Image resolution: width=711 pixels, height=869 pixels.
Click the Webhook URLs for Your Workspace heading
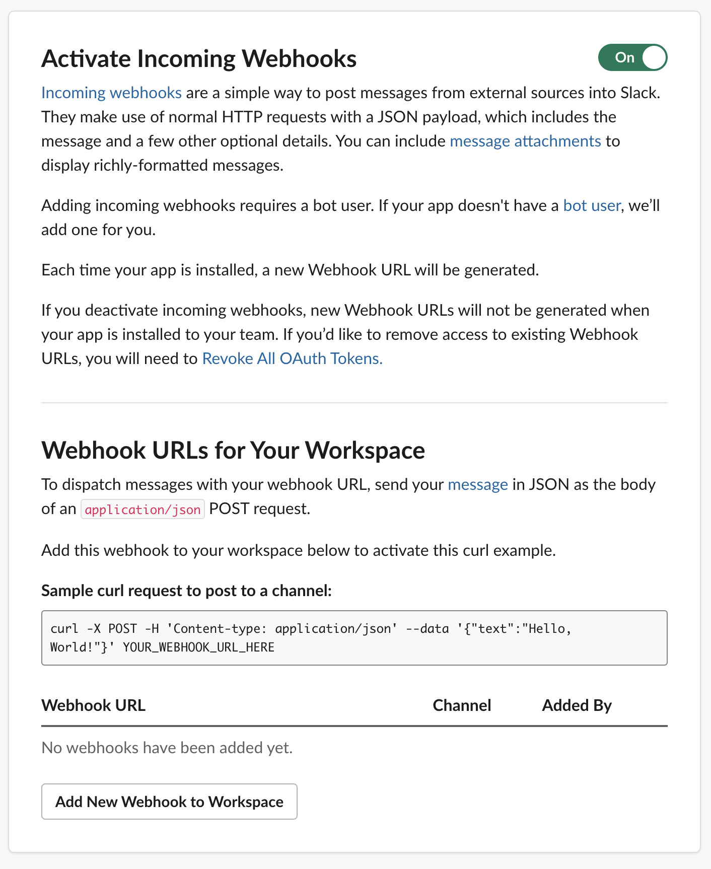click(x=233, y=450)
